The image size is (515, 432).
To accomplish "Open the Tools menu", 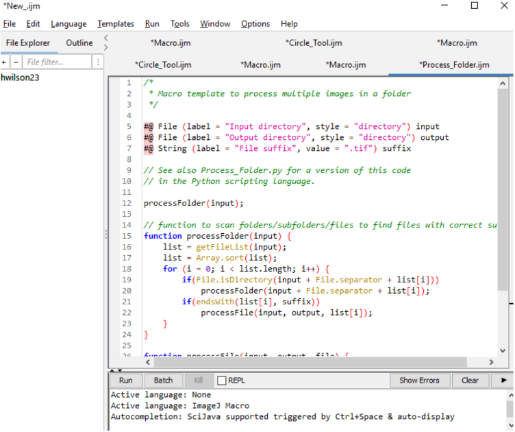I will pos(179,24).
